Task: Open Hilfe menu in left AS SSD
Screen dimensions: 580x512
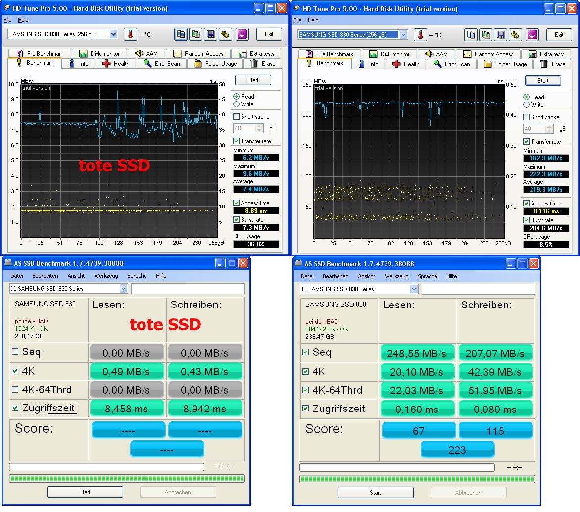Action: click(x=161, y=276)
